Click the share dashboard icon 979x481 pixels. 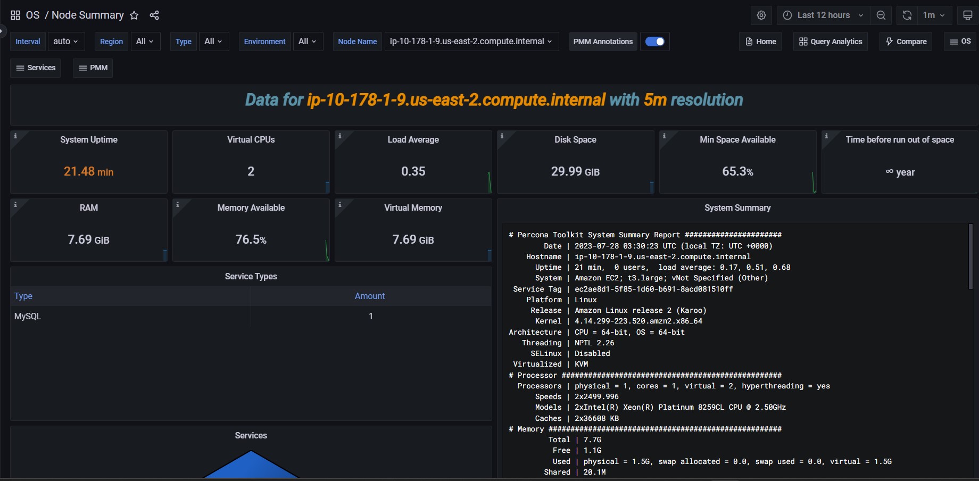pos(154,15)
